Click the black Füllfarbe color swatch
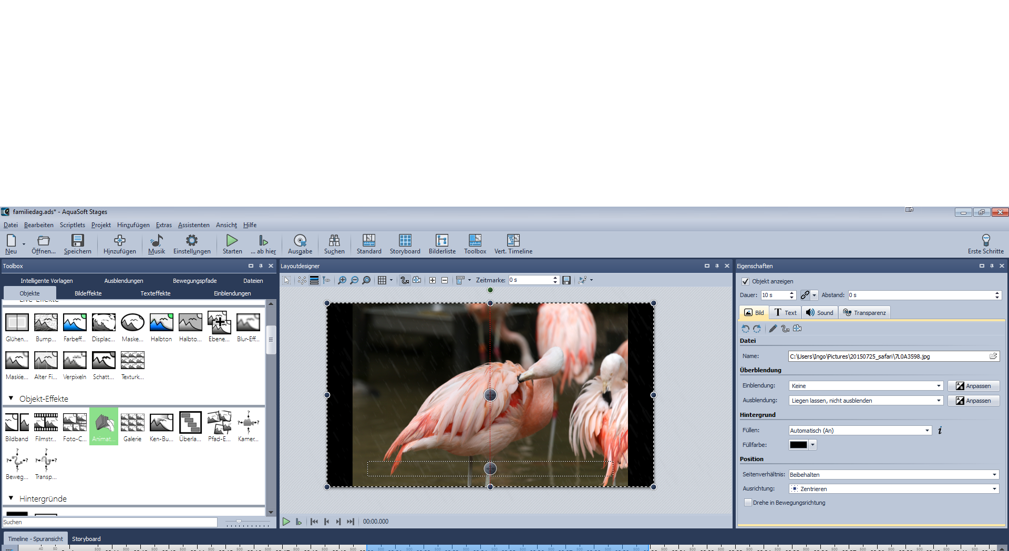Image resolution: width=1009 pixels, height=551 pixels. (x=798, y=445)
